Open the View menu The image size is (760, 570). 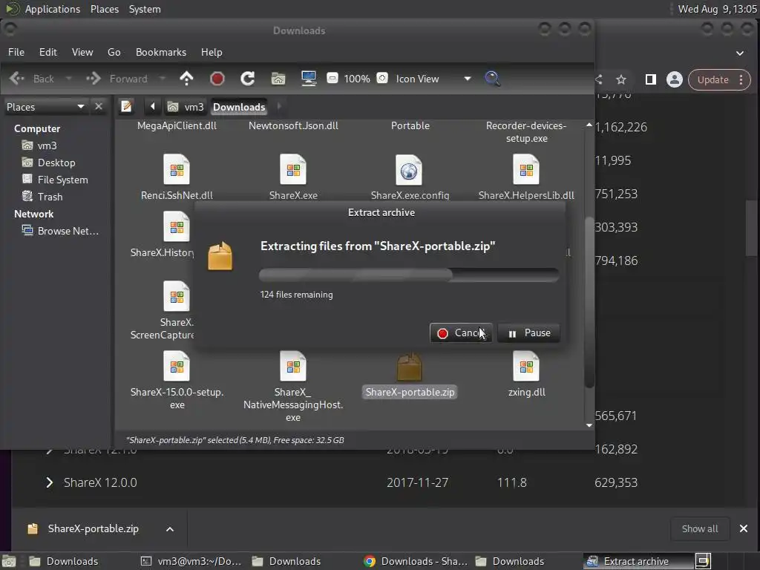[x=82, y=52]
